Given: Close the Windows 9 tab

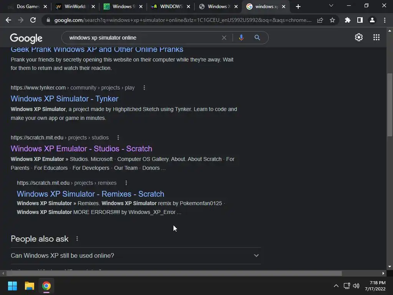Looking at the screenshot, I should tap(140, 7).
